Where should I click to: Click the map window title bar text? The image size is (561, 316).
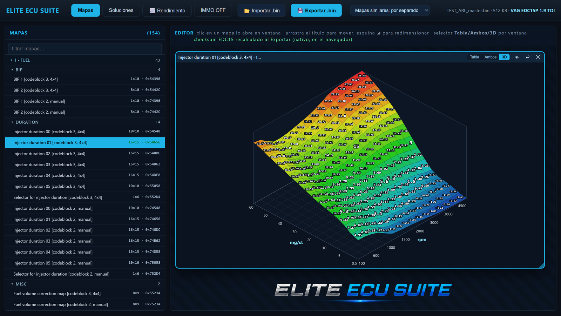(219, 57)
